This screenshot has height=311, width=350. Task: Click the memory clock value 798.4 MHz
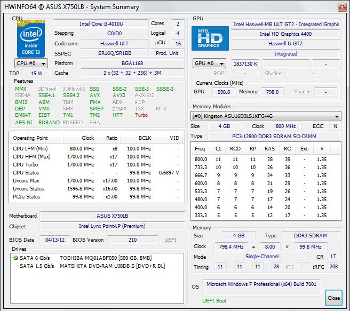(231, 247)
